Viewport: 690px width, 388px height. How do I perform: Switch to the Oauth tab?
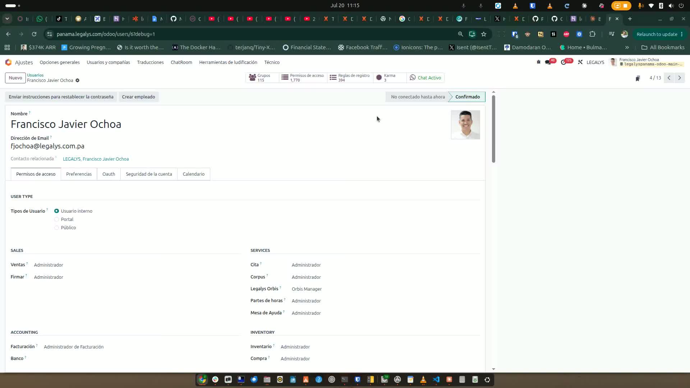(109, 174)
